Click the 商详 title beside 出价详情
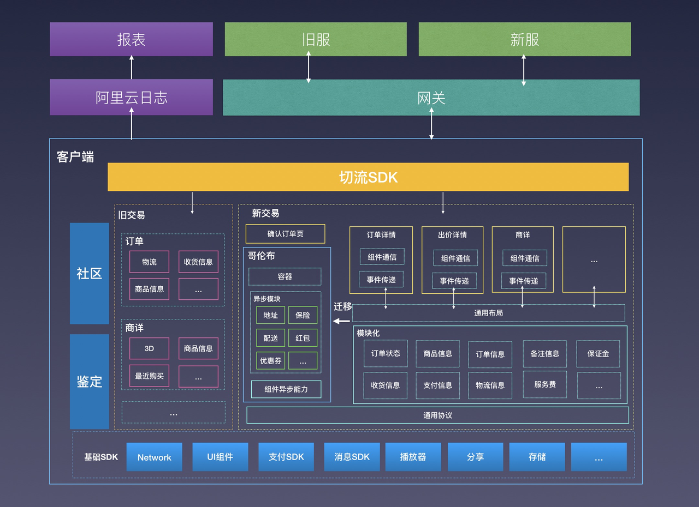 523,235
